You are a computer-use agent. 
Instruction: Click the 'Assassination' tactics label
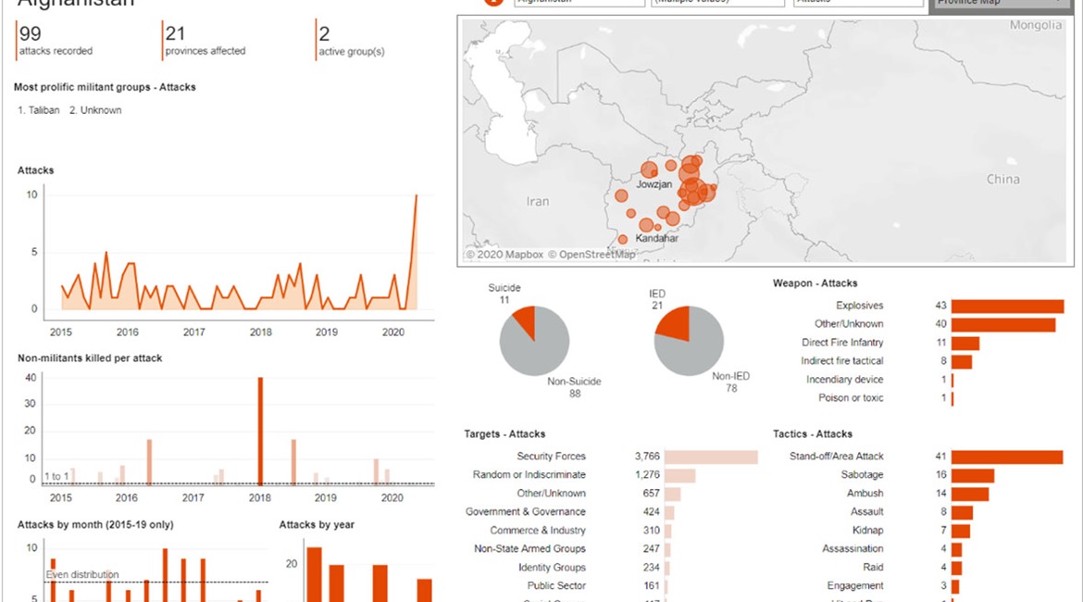coord(853,549)
